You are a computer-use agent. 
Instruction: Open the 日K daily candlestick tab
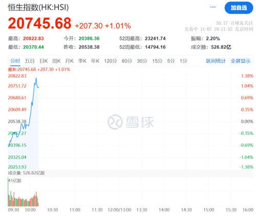(x=44, y=61)
